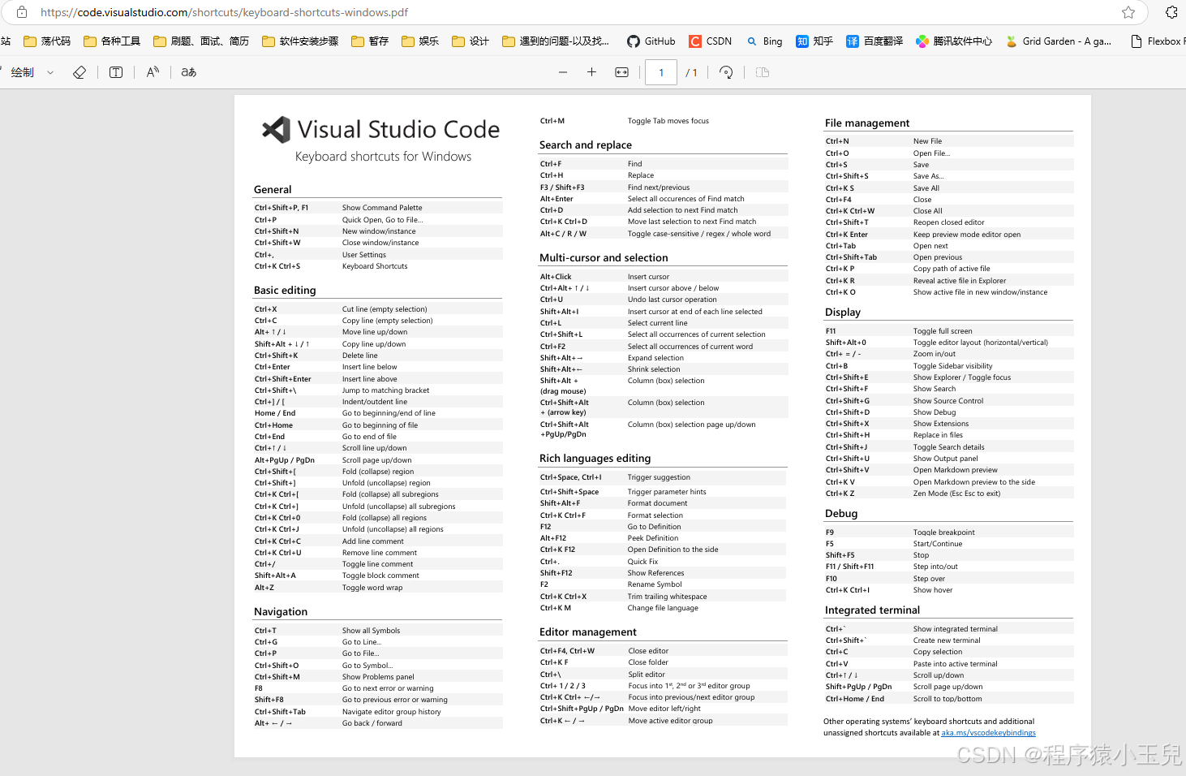
Task: Click the 'Reopen closed editor' text
Action: [948, 222]
